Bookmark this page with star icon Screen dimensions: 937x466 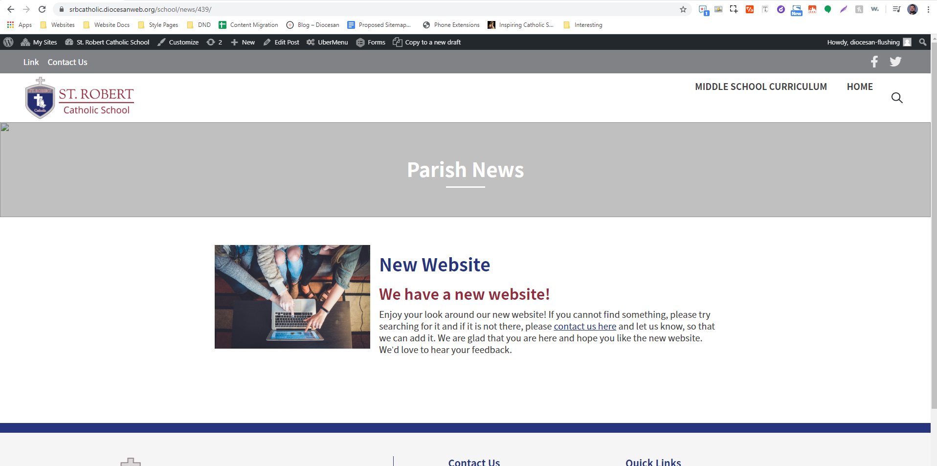683,9
